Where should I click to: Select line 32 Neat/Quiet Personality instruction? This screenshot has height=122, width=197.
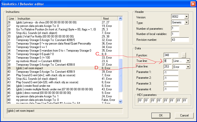point(62,44)
